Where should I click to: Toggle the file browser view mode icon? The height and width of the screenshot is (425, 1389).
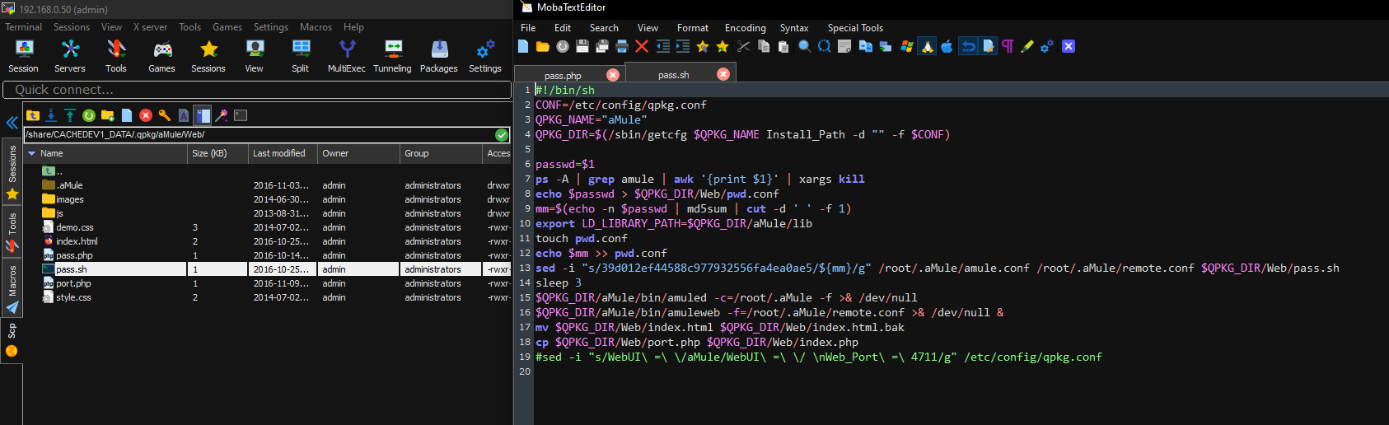coord(203,115)
